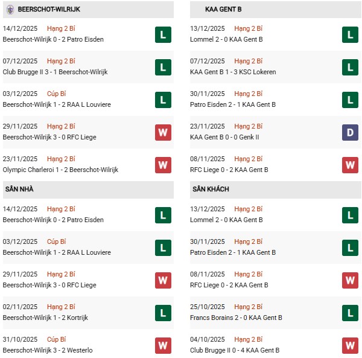Screen dimensions: 362x358
Task: Click the L badge for Beerschot-Wilrijk 0-2 Patro Eisden under Beerschot-Wilrijk form
Action: [x=163, y=34]
